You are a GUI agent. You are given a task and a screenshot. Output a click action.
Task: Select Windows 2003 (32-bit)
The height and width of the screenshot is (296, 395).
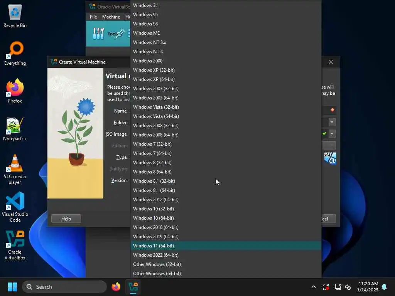[226, 89]
